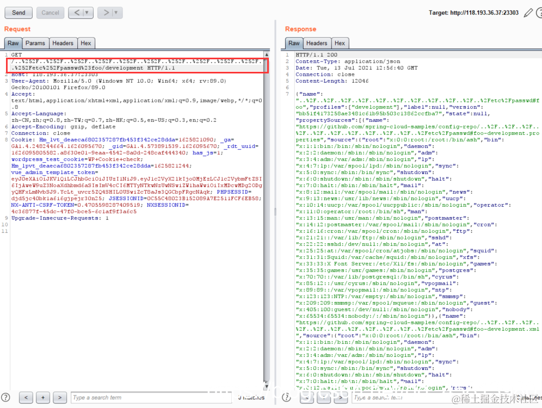The image size is (542, 408).
Task: Click next match button in response search
Action: pyautogui.click(x=341, y=398)
